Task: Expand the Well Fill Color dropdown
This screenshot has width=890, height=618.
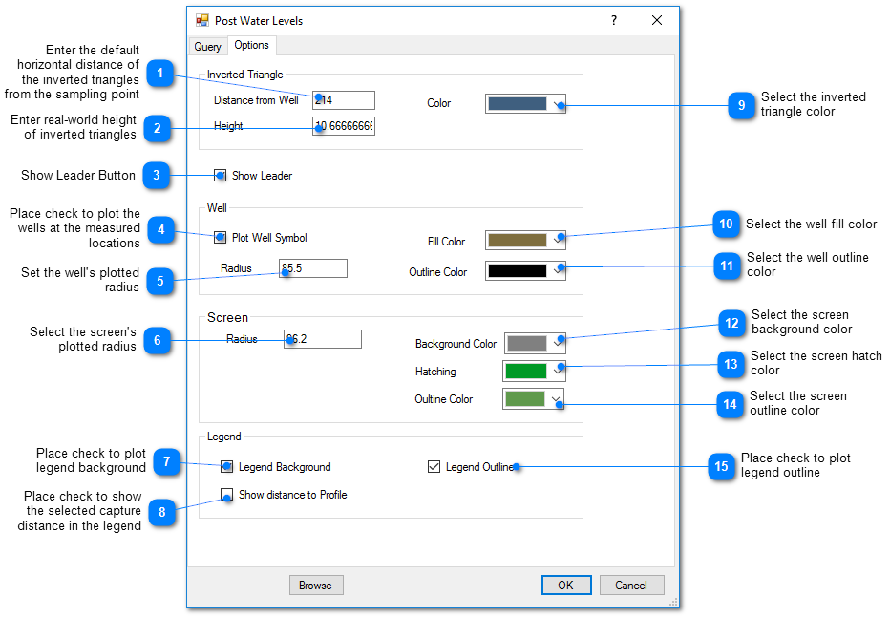Action: pyautogui.click(x=557, y=241)
